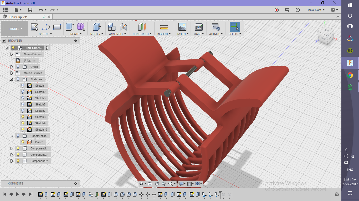Image resolution: width=359 pixels, height=201 pixels.
Task: Open the ASSEMBLE menu
Action: 117,34
